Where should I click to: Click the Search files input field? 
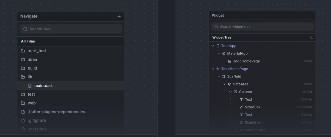pyautogui.click(x=71, y=29)
